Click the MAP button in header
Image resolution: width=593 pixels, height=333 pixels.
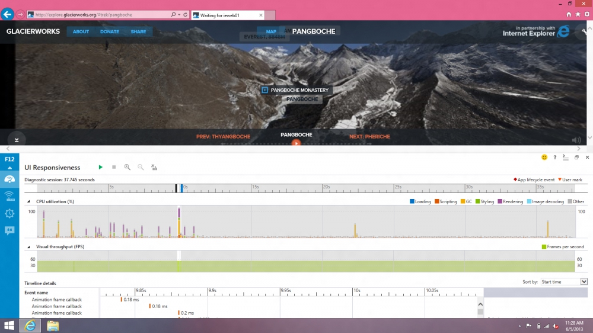[271, 31]
